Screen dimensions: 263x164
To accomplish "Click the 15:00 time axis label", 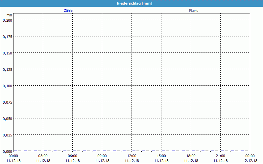I will click(x=161, y=156).
